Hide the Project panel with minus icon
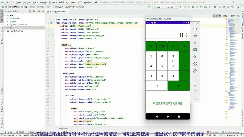Image resolution: width=244 pixels, height=137 pixels. 43,11
